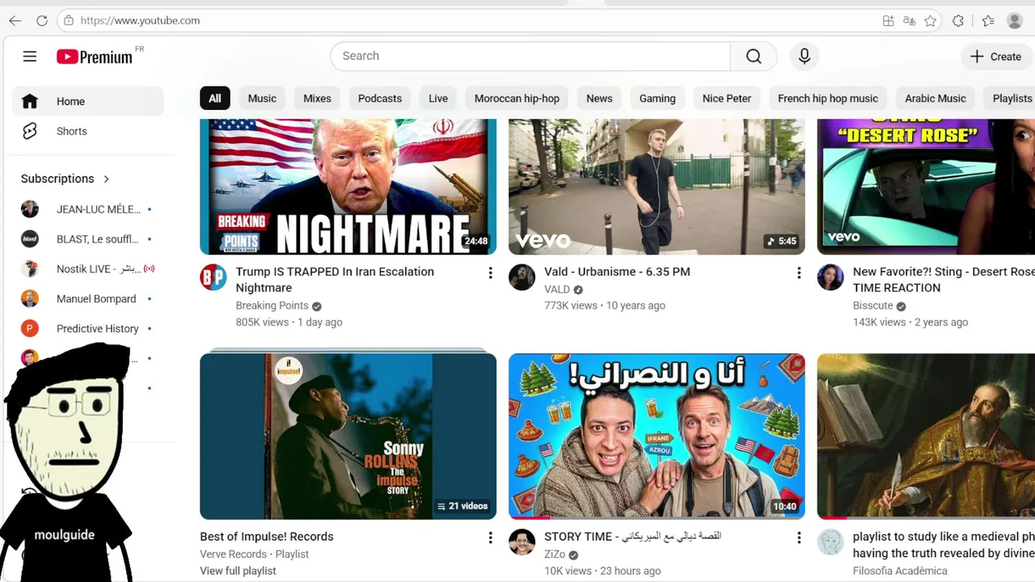The image size is (1035, 582).
Task: Reload the page in browser
Action: (x=42, y=20)
